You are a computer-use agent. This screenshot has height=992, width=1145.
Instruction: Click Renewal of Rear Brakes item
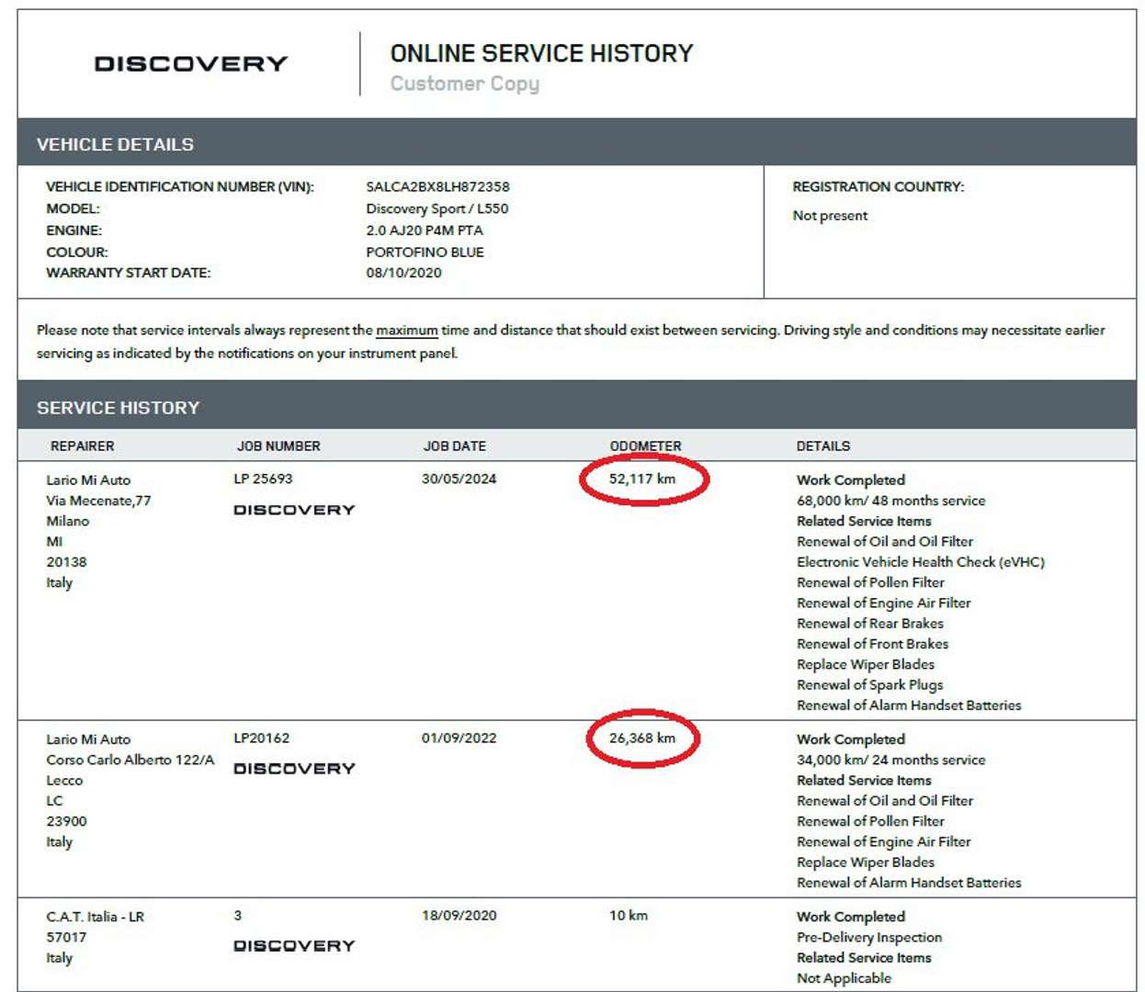(870, 624)
